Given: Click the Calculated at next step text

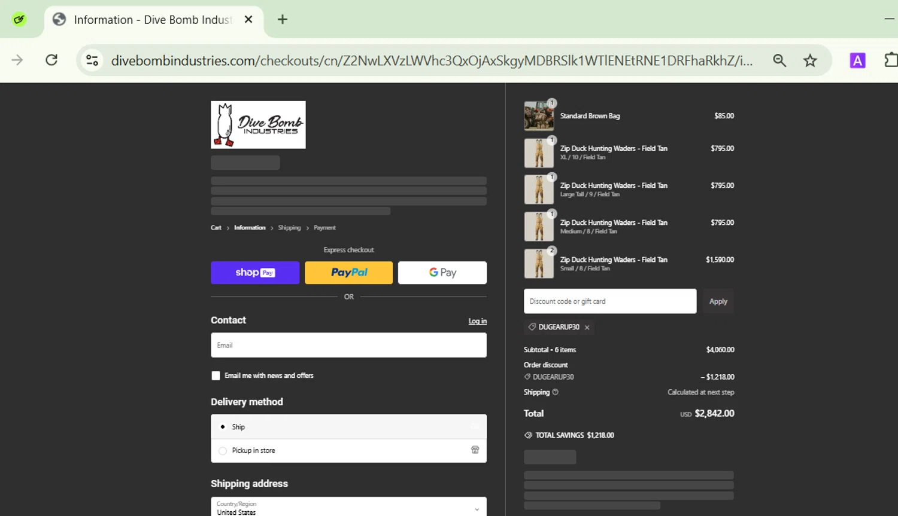Looking at the screenshot, I should pyautogui.click(x=701, y=392).
